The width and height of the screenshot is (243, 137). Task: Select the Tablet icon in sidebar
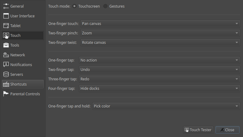point(6,26)
